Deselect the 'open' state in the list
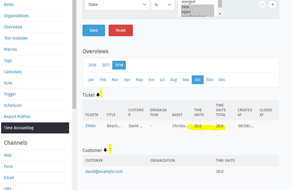Viewport: 292px width, 190px height. pos(186,12)
